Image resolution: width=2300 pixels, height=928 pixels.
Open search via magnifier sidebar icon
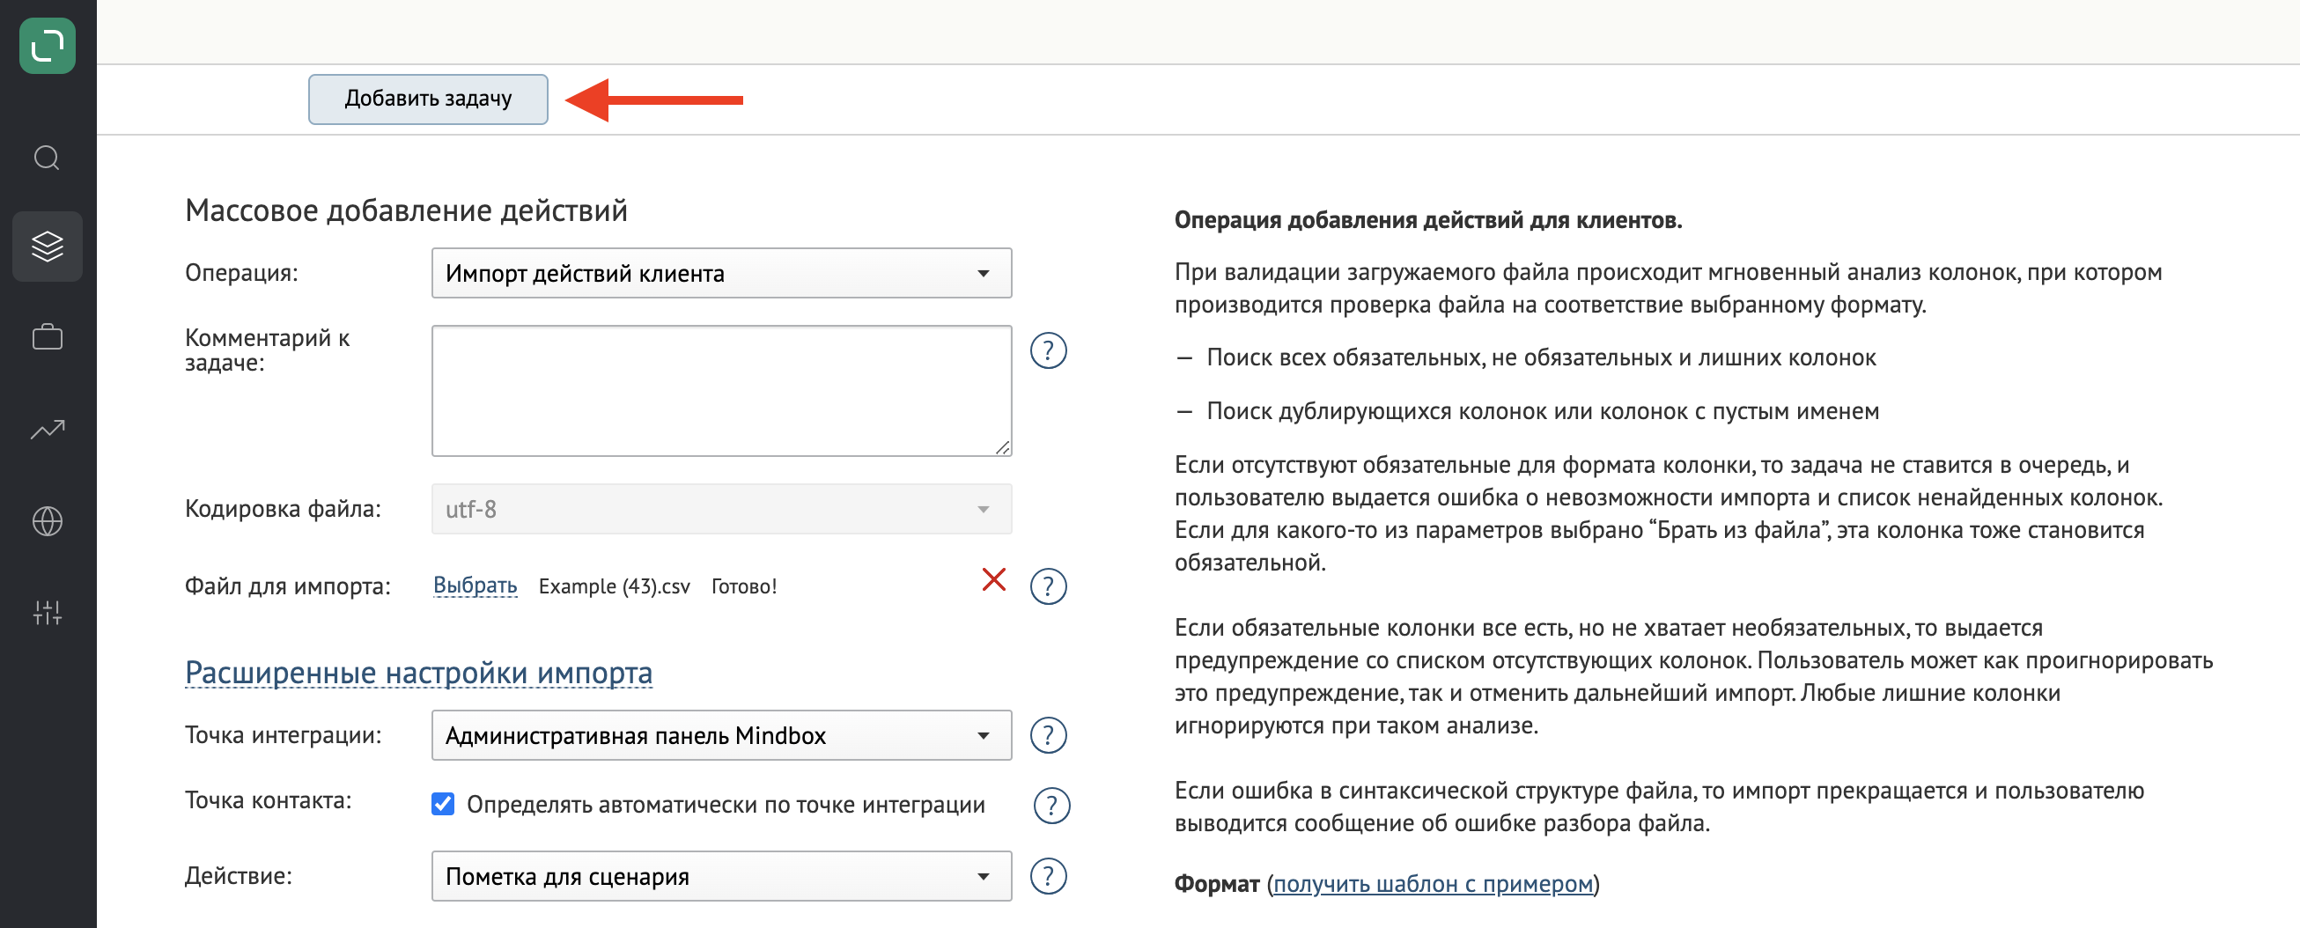pyautogui.click(x=48, y=158)
